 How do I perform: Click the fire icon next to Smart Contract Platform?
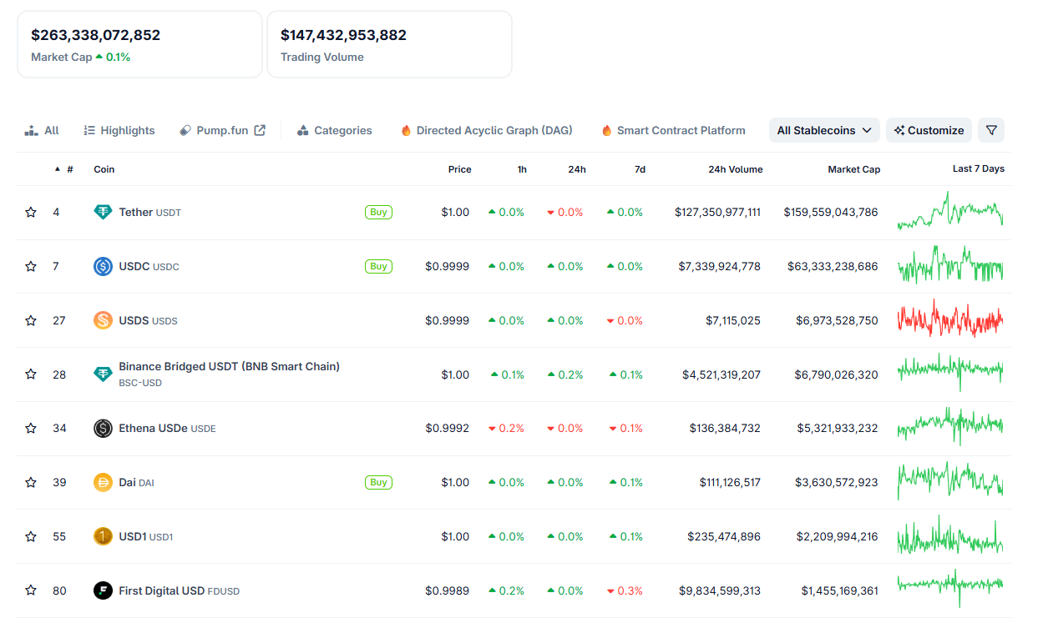(606, 131)
